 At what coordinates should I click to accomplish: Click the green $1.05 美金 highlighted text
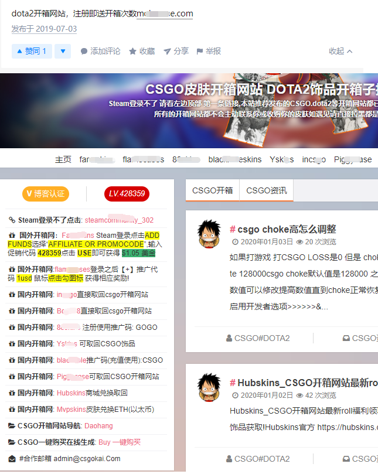click(x=138, y=253)
